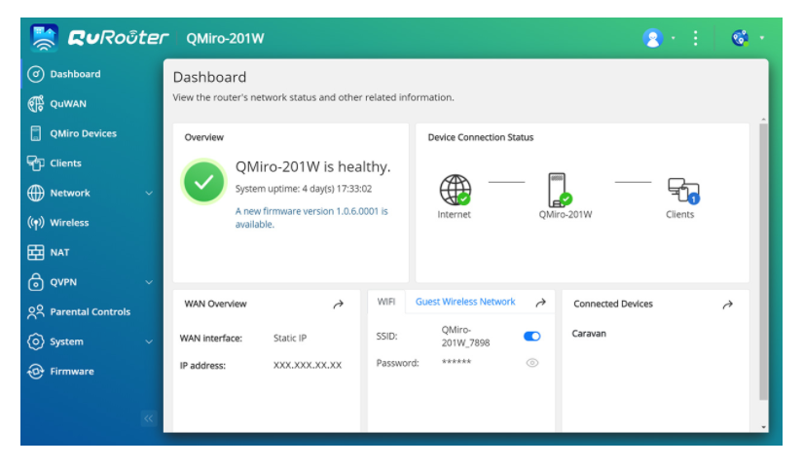Image resolution: width=803 pixels, height=467 pixels.
Task: Open QMiro Devices menu item
Action: [84, 133]
